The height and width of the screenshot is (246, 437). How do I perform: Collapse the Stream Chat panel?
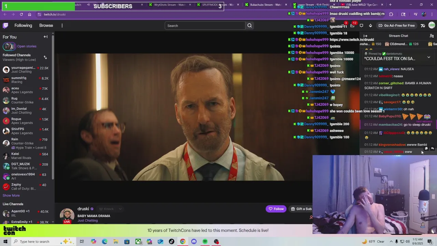coord(365,36)
